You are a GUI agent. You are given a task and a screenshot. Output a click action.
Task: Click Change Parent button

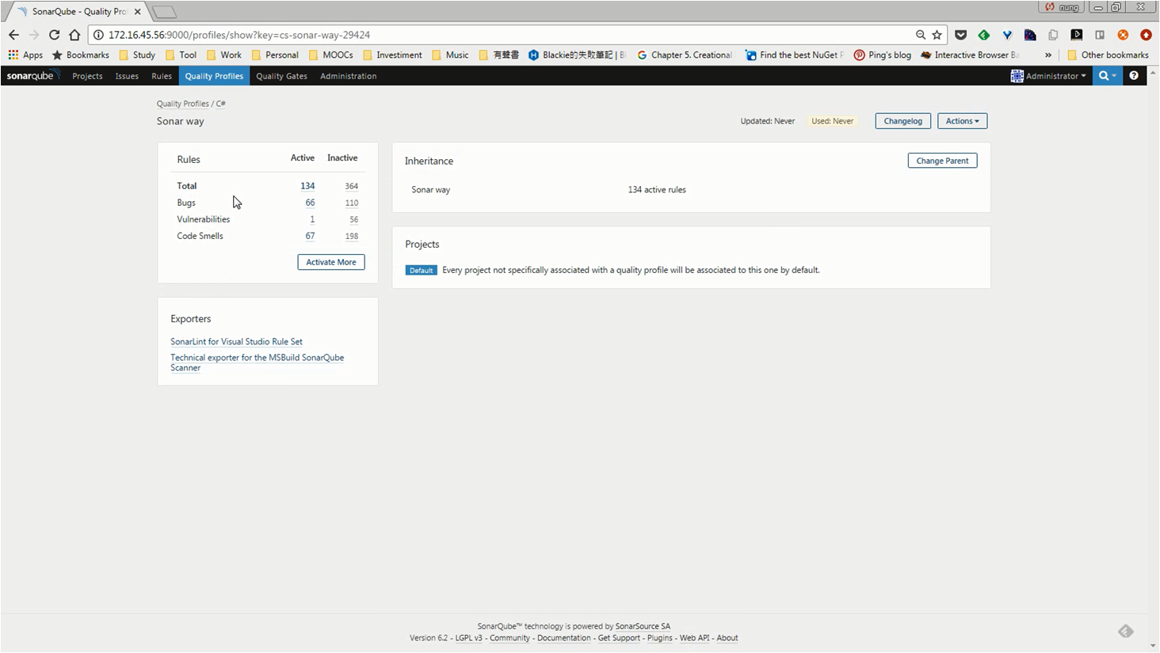(942, 161)
